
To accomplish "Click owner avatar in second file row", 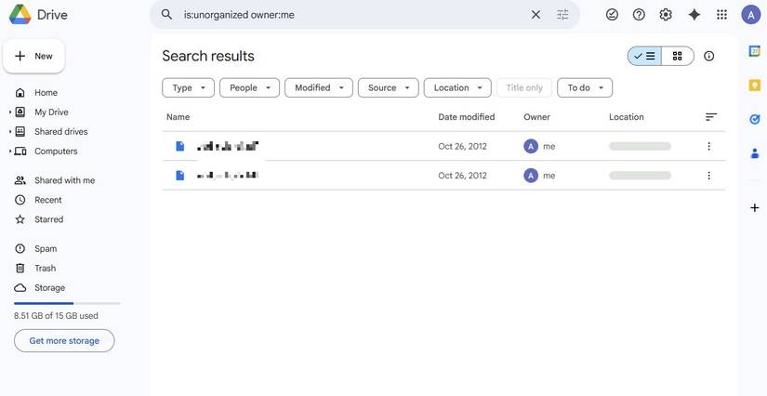I will click(531, 176).
